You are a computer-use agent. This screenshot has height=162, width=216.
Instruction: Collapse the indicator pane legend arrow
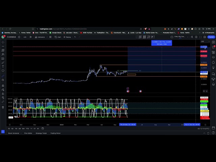click(15, 99)
